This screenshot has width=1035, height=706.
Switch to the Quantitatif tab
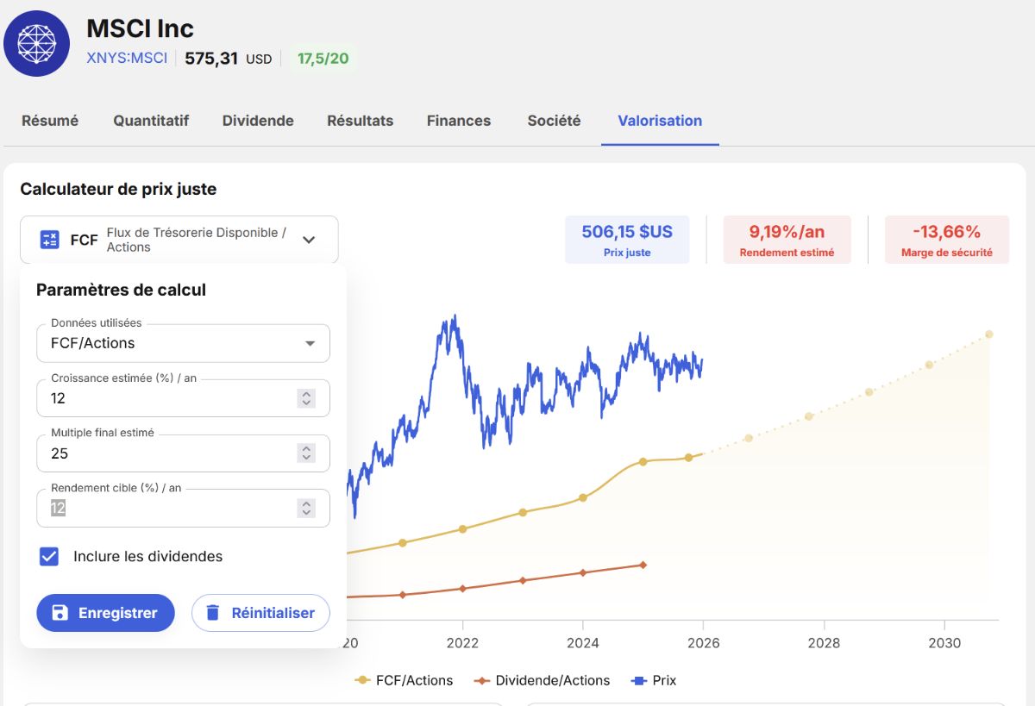coord(151,121)
